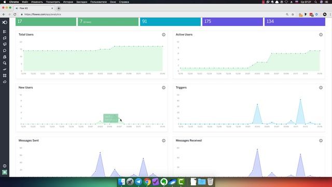332x187 pixels.
Task: Click the purple stat card showing 134
Action: coord(295,22)
